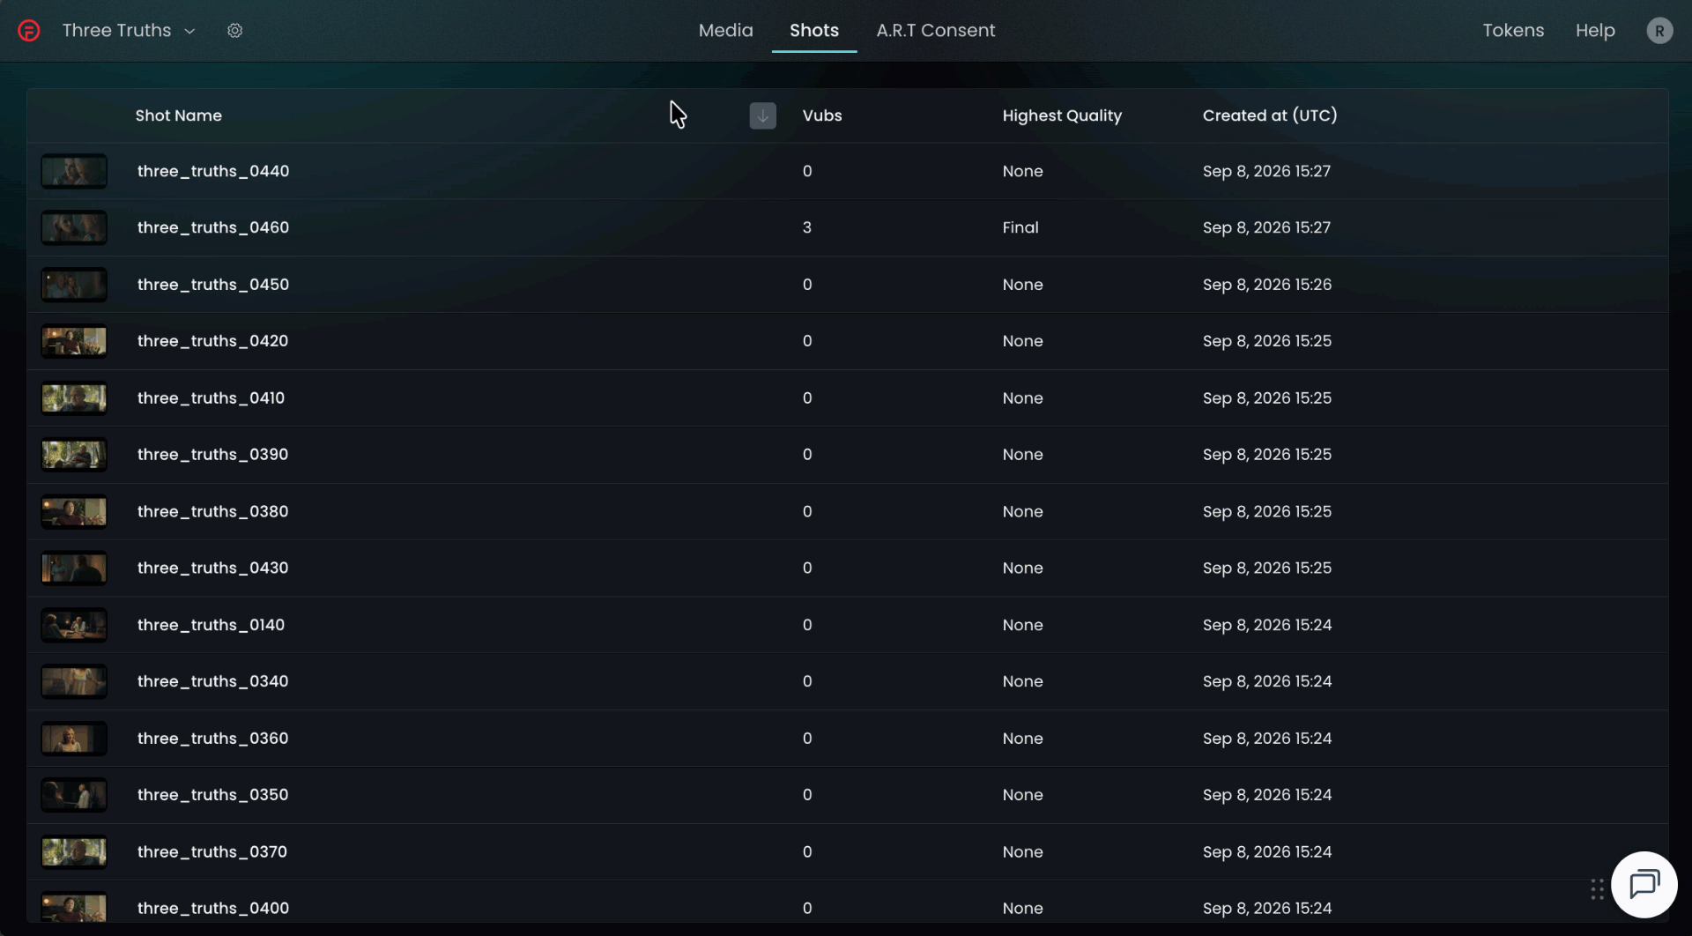Select shot name three_truths_0420

[x=212, y=341]
